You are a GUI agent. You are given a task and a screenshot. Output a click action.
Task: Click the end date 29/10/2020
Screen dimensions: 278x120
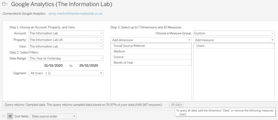click(89, 66)
